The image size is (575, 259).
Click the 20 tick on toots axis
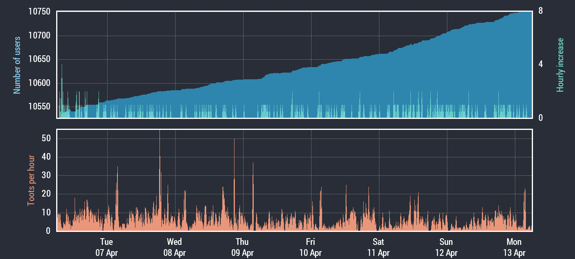point(46,194)
